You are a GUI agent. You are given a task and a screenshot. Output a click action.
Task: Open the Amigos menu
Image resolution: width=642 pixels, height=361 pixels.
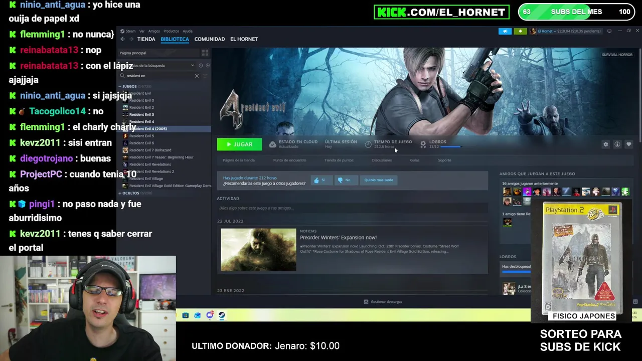coord(154,31)
